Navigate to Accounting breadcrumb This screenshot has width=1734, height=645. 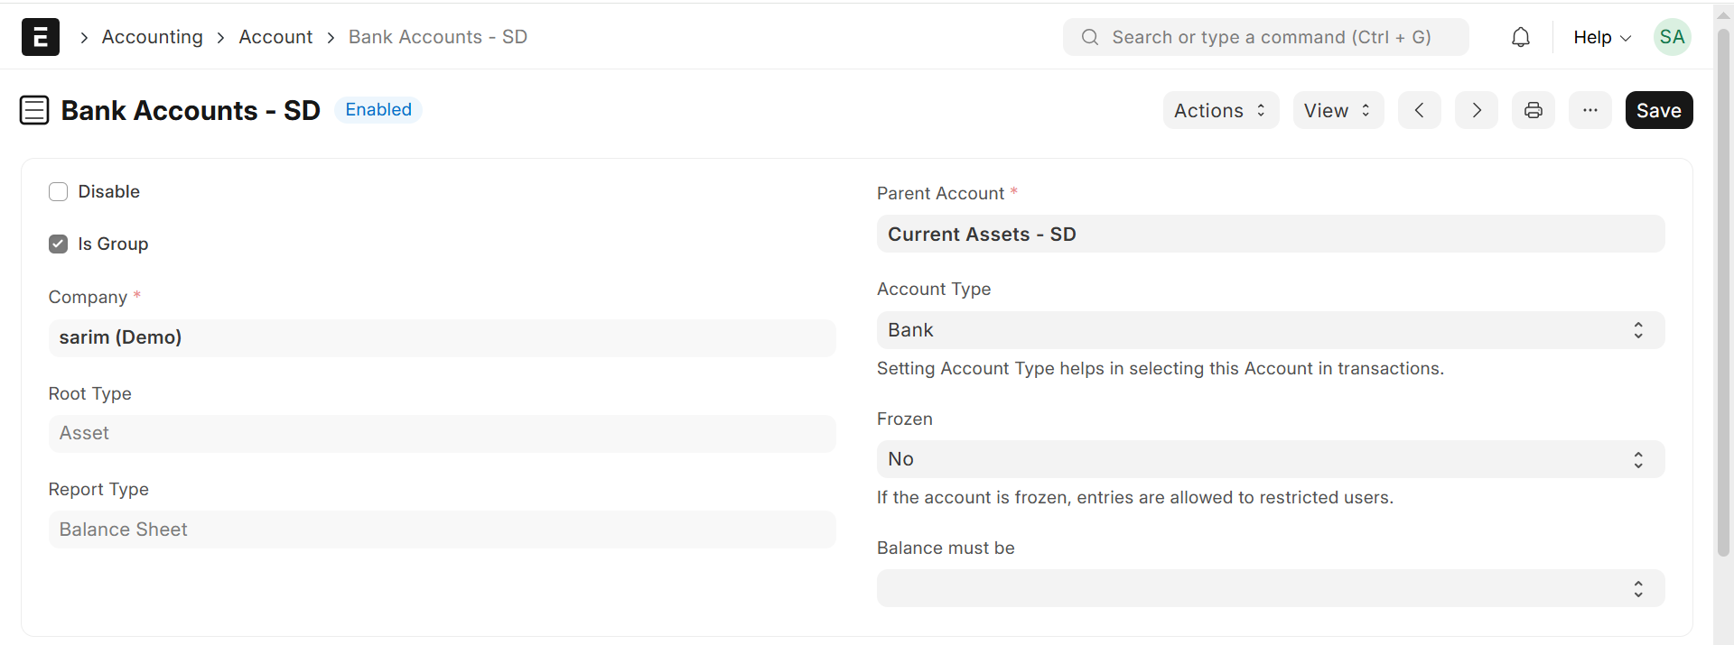pyautogui.click(x=152, y=37)
